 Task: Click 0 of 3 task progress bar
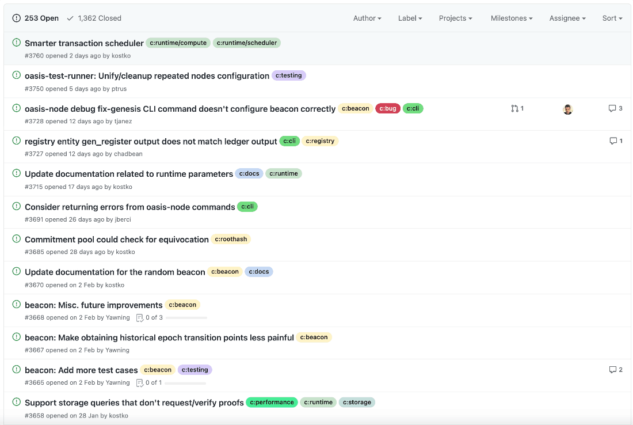pos(186,318)
